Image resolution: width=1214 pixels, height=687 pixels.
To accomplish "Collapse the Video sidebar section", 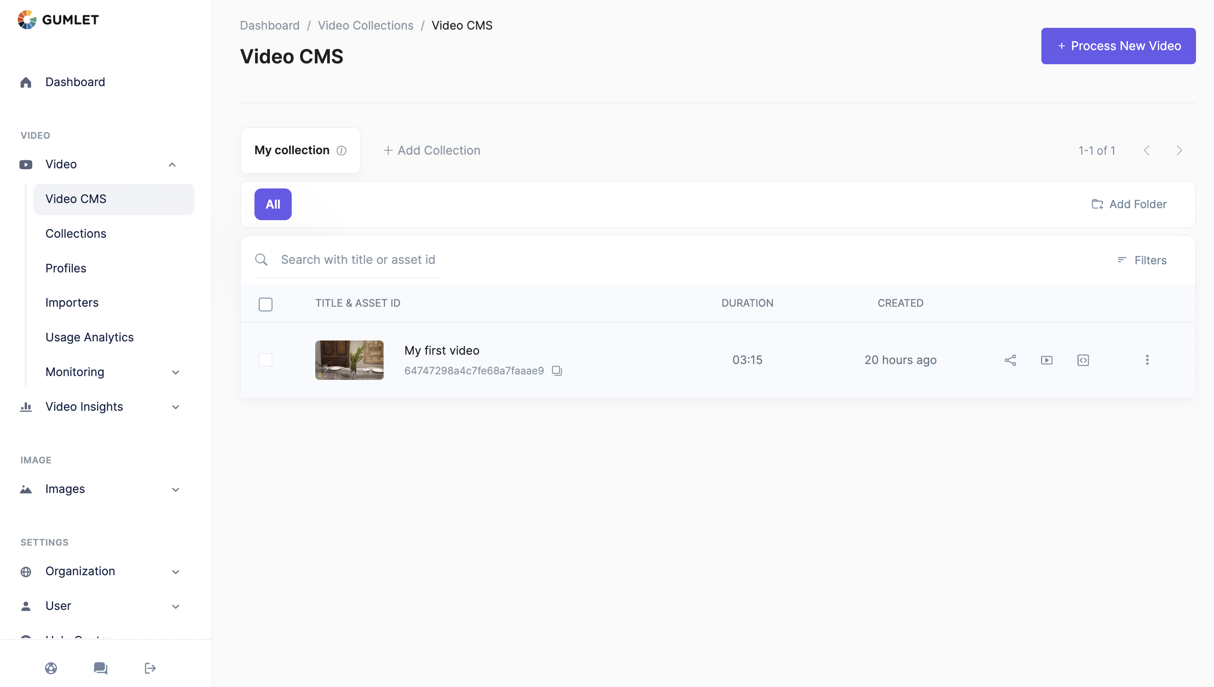I will point(172,164).
